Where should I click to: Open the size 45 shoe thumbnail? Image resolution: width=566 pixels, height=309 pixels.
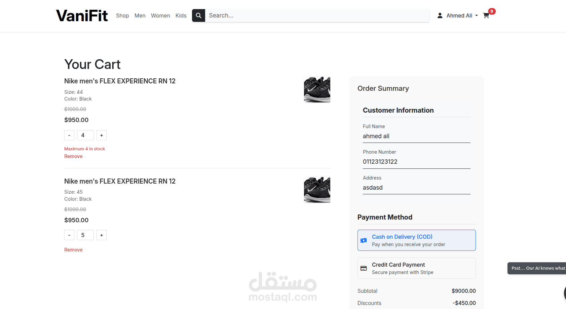317,190
